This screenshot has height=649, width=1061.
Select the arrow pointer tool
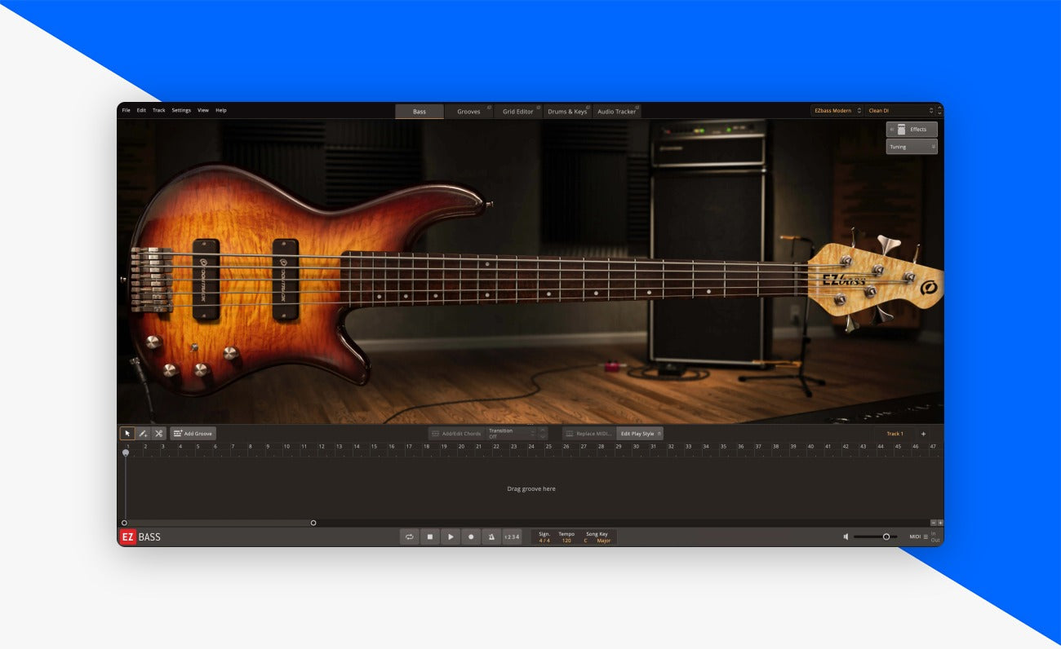pos(127,434)
